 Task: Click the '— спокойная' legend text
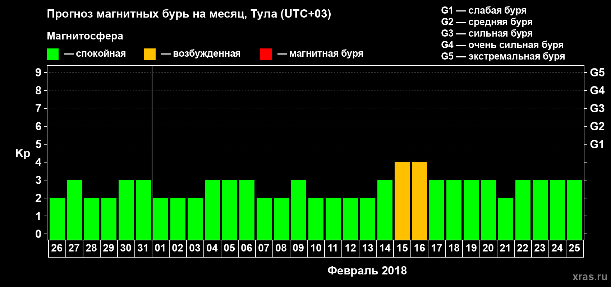click(x=95, y=54)
